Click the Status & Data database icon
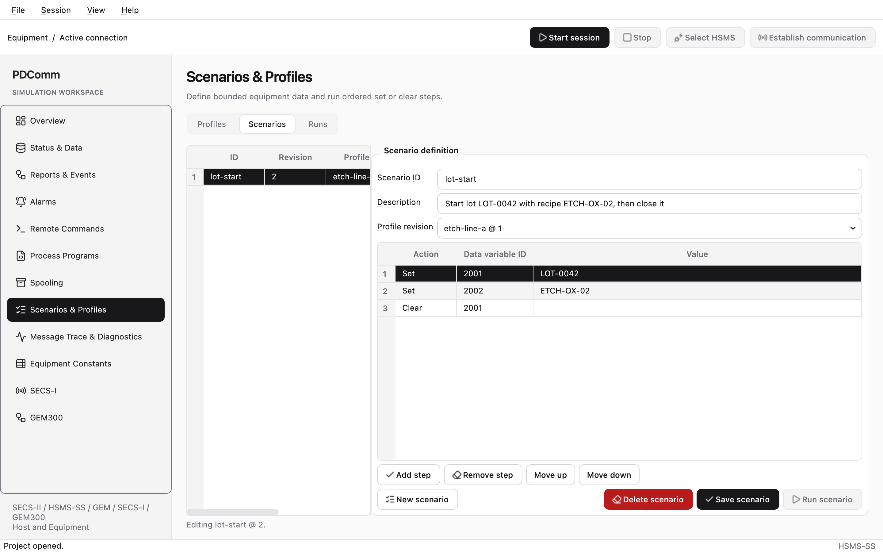The image size is (883, 552). (x=21, y=148)
